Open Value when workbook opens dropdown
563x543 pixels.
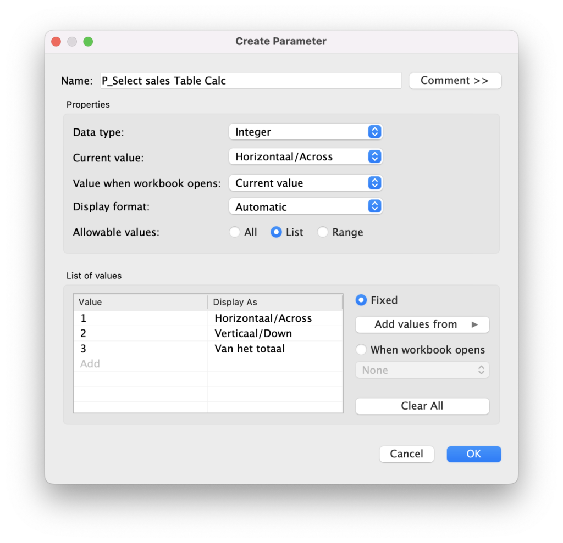305,183
